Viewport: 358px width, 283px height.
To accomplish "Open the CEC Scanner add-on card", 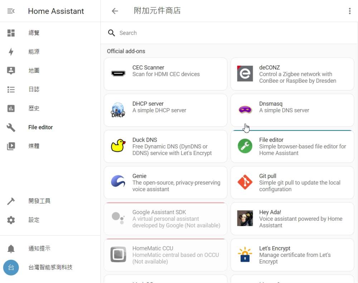I will point(165,74).
